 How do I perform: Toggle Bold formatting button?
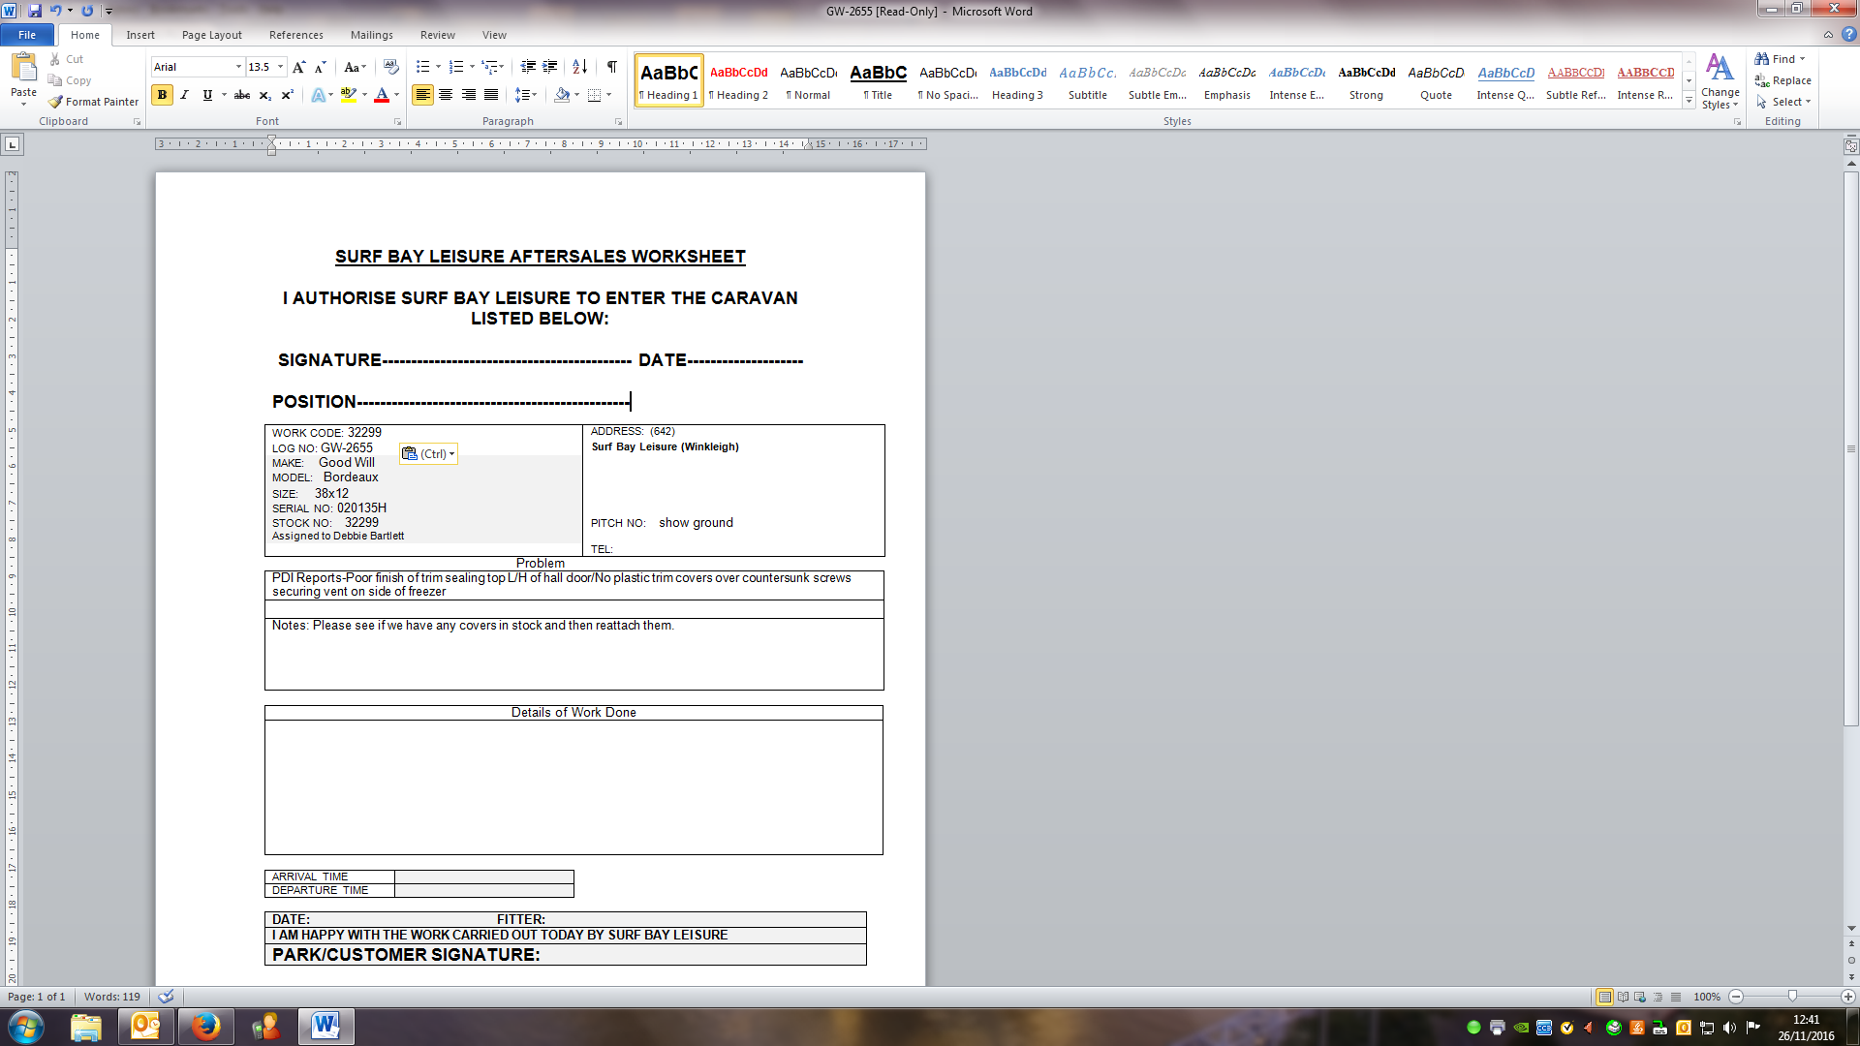tap(162, 95)
